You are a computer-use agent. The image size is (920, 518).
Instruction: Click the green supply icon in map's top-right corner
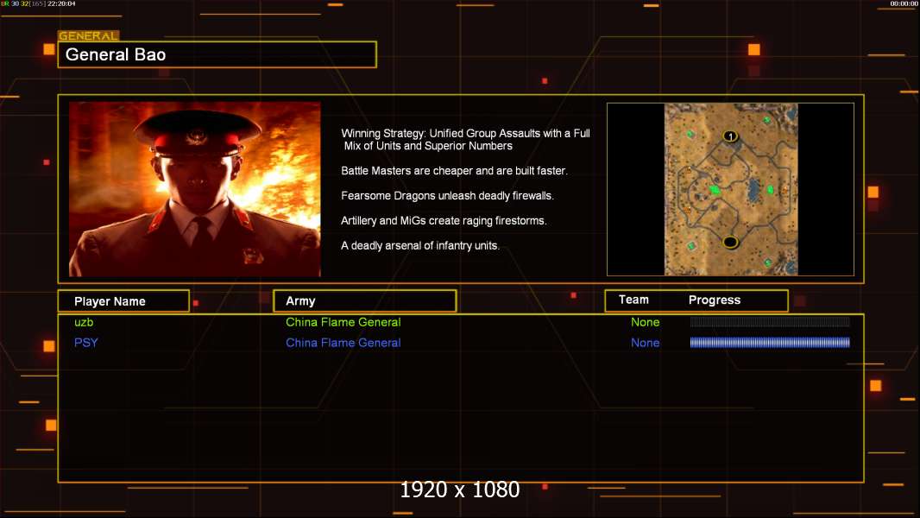click(x=766, y=120)
